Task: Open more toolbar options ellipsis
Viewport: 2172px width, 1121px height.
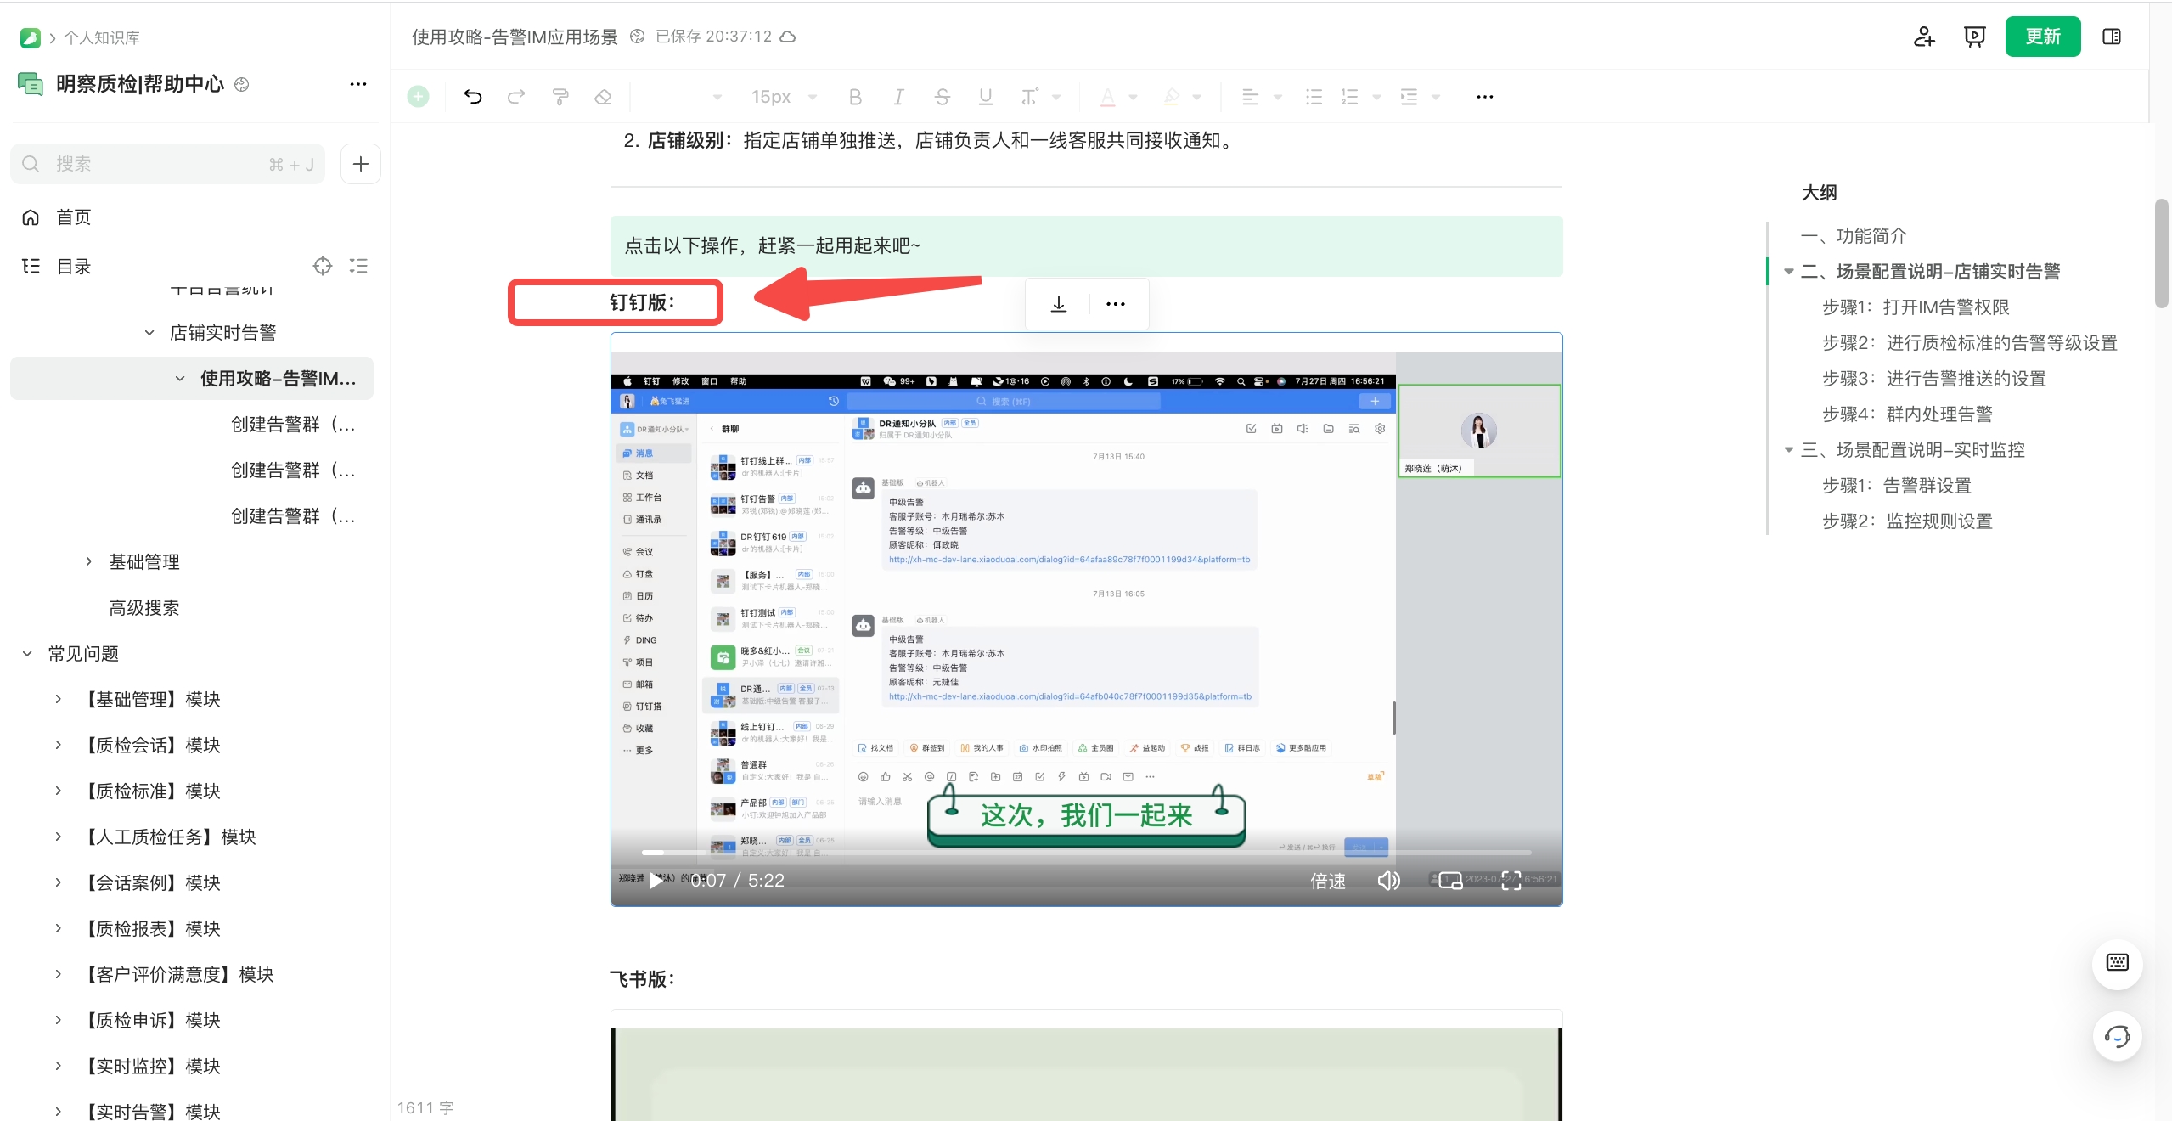Action: pyautogui.click(x=1484, y=97)
